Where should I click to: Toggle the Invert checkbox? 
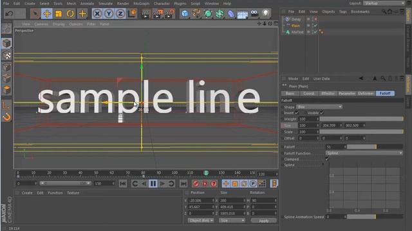pyautogui.click(x=297, y=113)
